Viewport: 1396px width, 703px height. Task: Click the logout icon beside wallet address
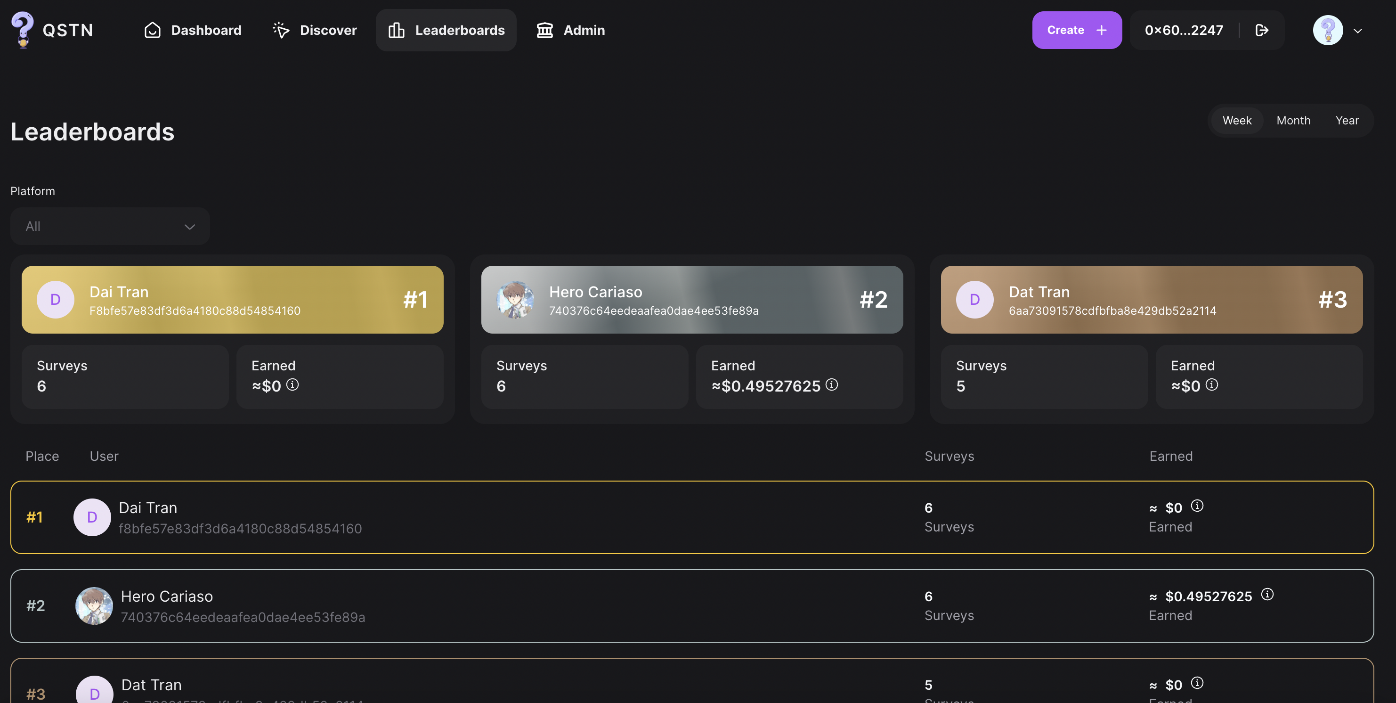point(1262,30)
